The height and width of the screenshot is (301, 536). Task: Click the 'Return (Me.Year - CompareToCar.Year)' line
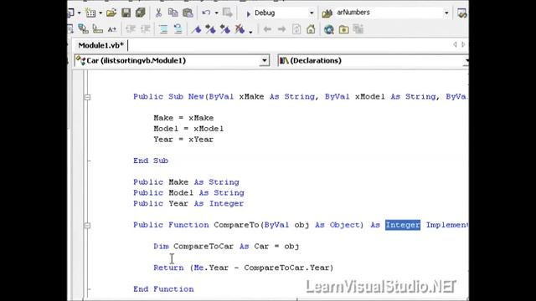point(244,268)
